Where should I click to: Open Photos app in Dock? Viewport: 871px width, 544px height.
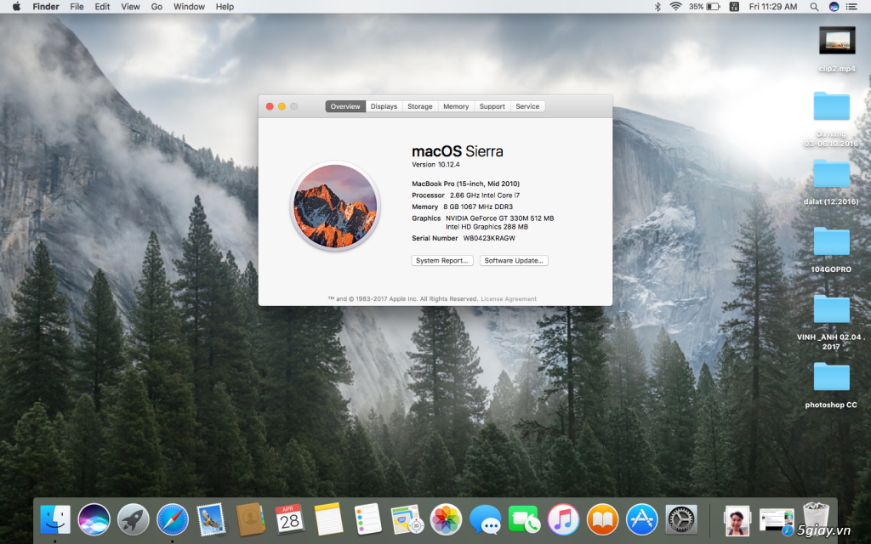click(446, 519)
